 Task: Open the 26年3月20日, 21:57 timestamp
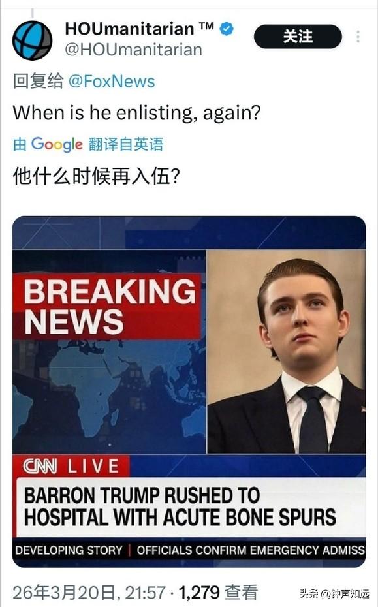[x=89, y=593]
